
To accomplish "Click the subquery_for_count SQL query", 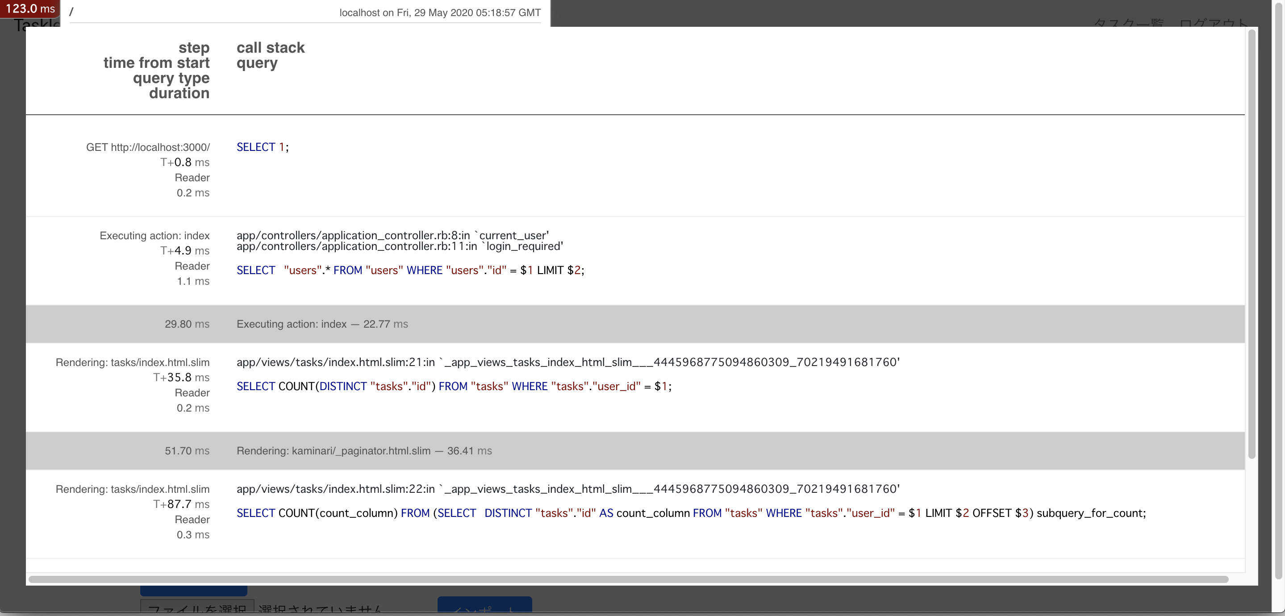I will [x=691, y=513].
